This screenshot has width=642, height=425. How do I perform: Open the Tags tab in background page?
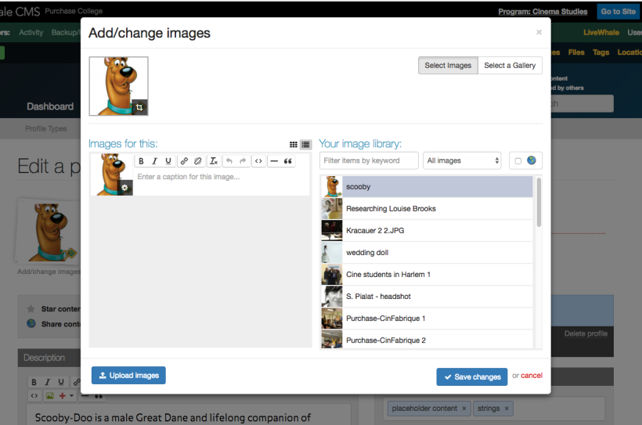point(601,52)
